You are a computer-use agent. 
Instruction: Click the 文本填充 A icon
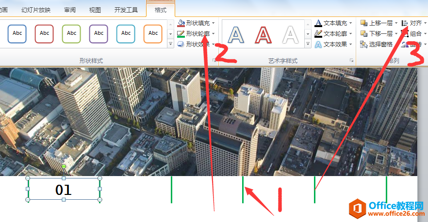point(318,23)
